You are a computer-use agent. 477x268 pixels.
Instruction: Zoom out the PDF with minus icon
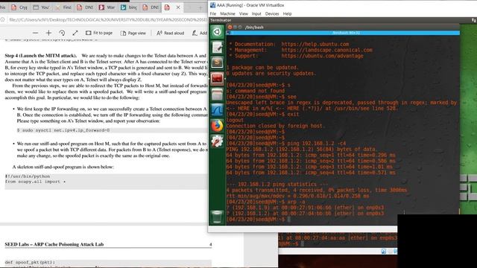(x=36, y=33)
